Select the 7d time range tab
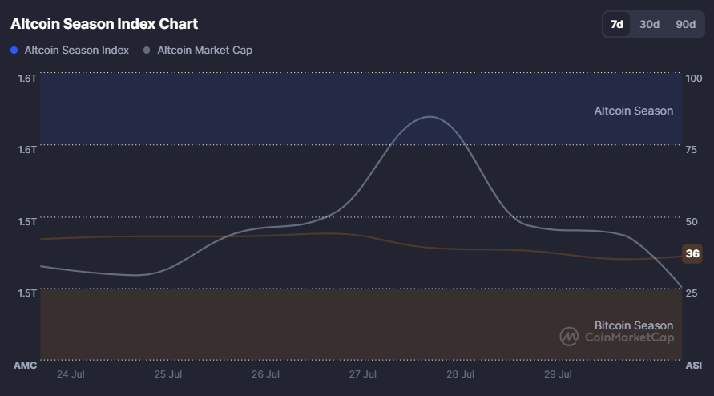 coord(617,24)
